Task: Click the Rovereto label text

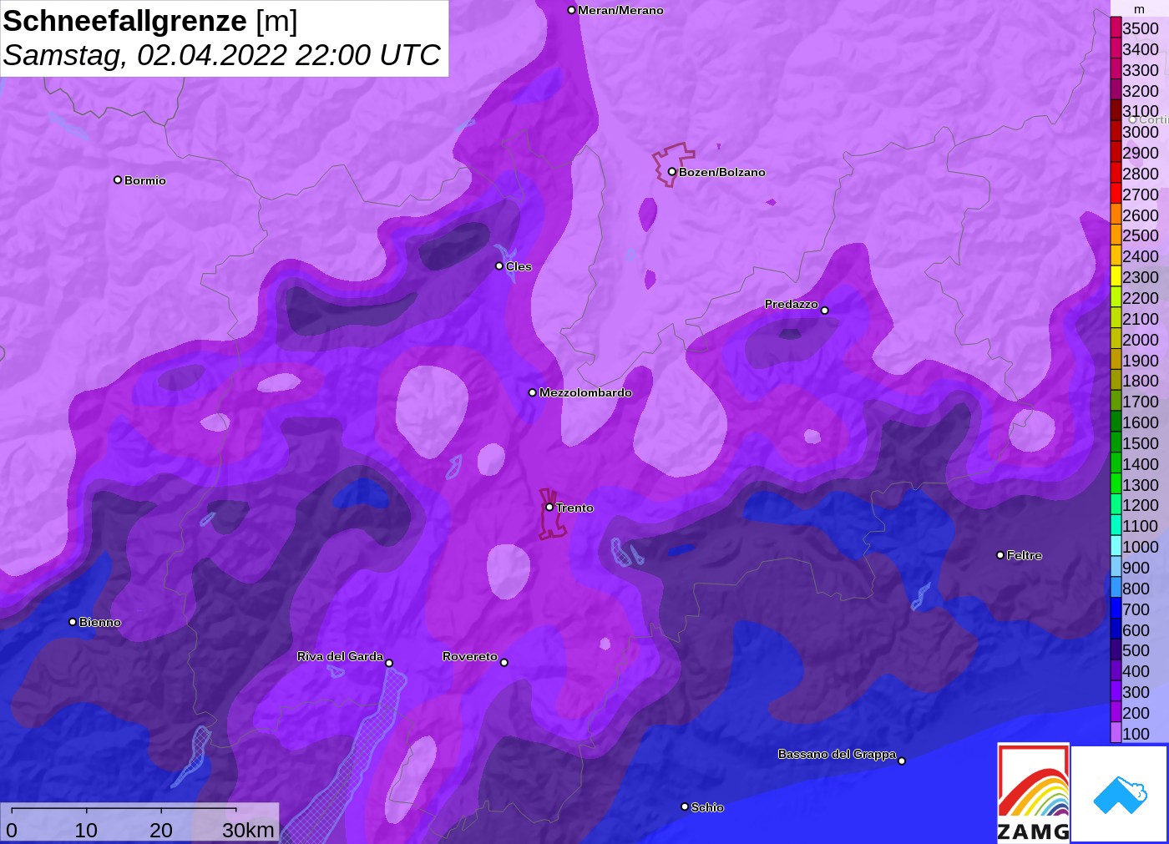Action: pyautogui.click(x=470, y=656)
